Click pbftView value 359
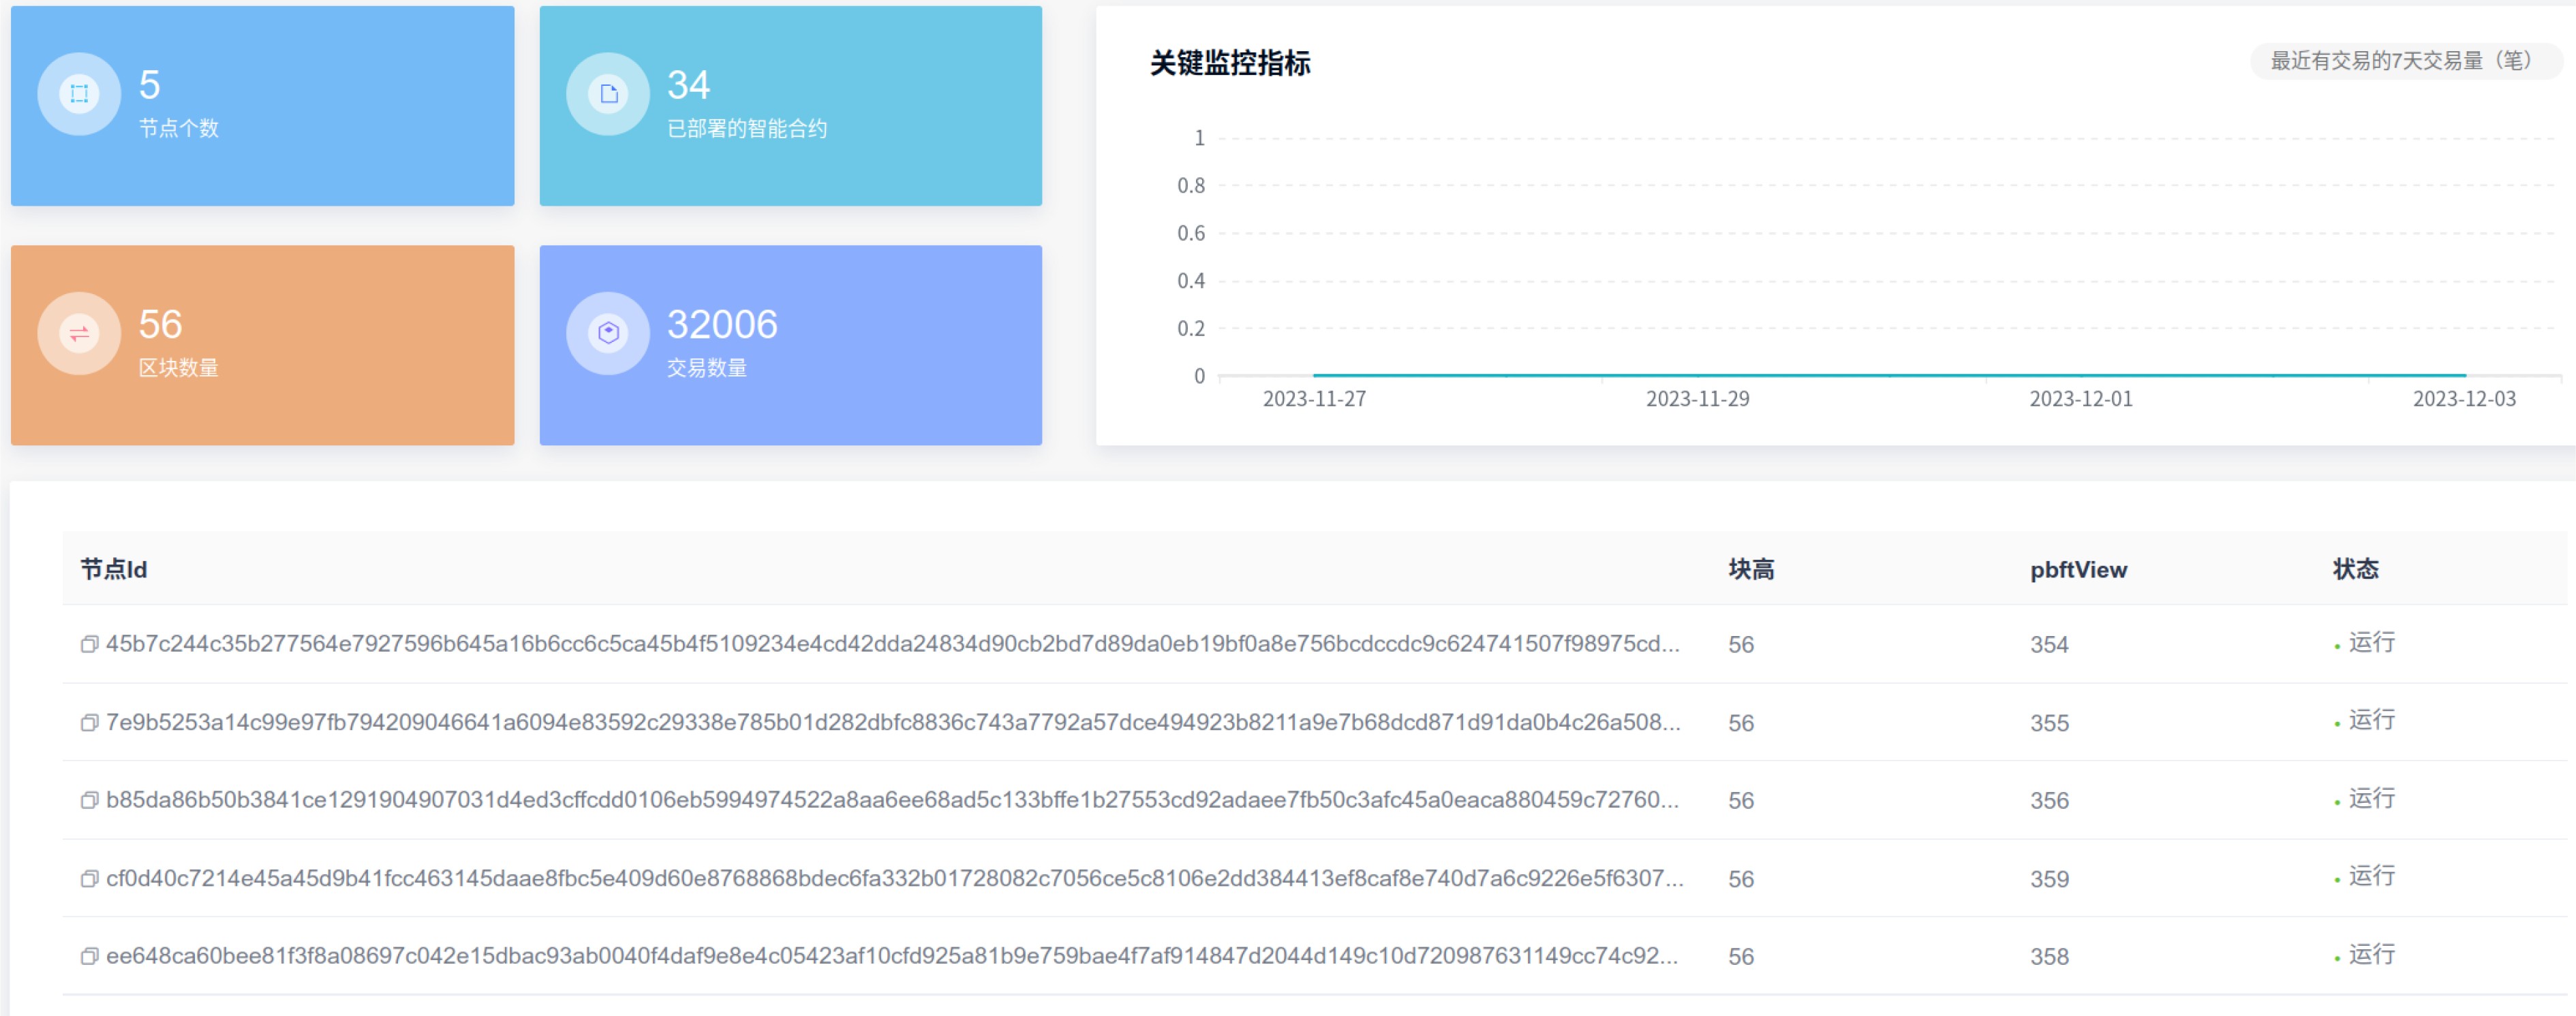2576x1016 pixels. [x=2049, y=879]
